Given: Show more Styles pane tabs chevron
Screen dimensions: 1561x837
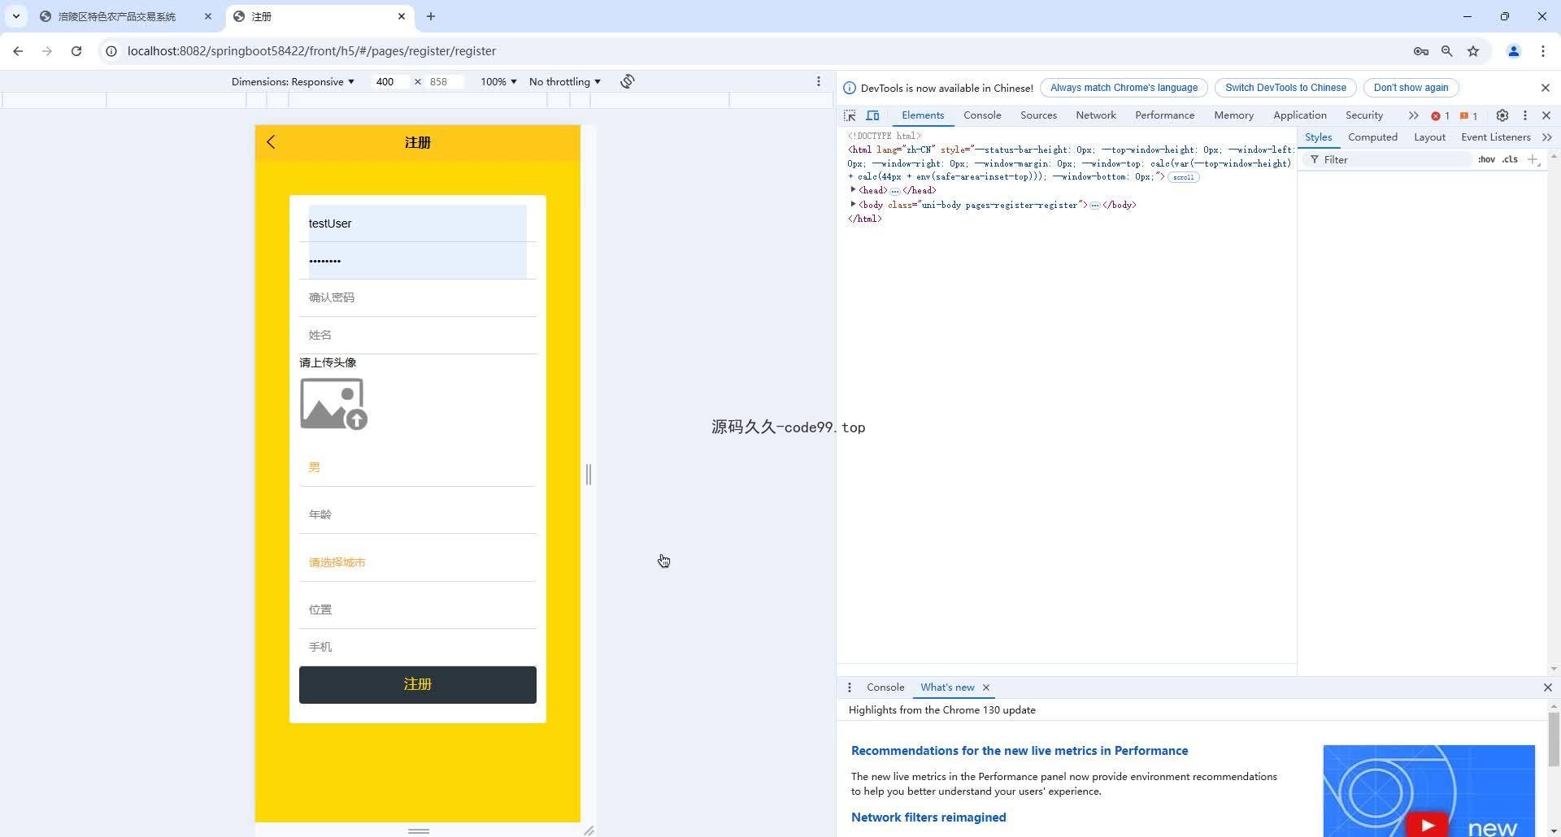Looking at the screenshot, I should 1546,137.
